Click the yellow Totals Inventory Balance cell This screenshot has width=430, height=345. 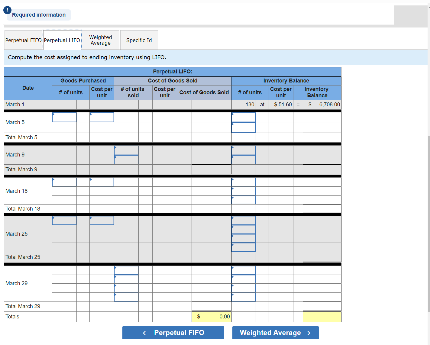click(x=322, y=316)
